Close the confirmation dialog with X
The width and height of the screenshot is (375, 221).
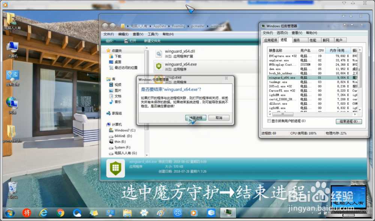tap(226, 78)
